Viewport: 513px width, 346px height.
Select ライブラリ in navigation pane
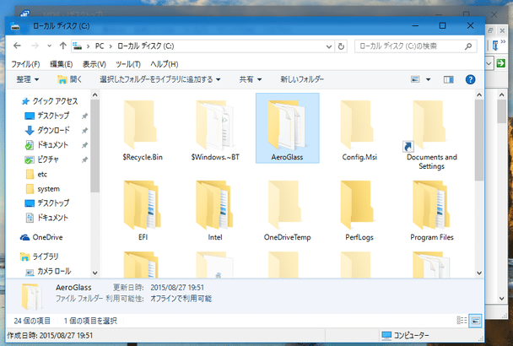click(x=39, y=257)
